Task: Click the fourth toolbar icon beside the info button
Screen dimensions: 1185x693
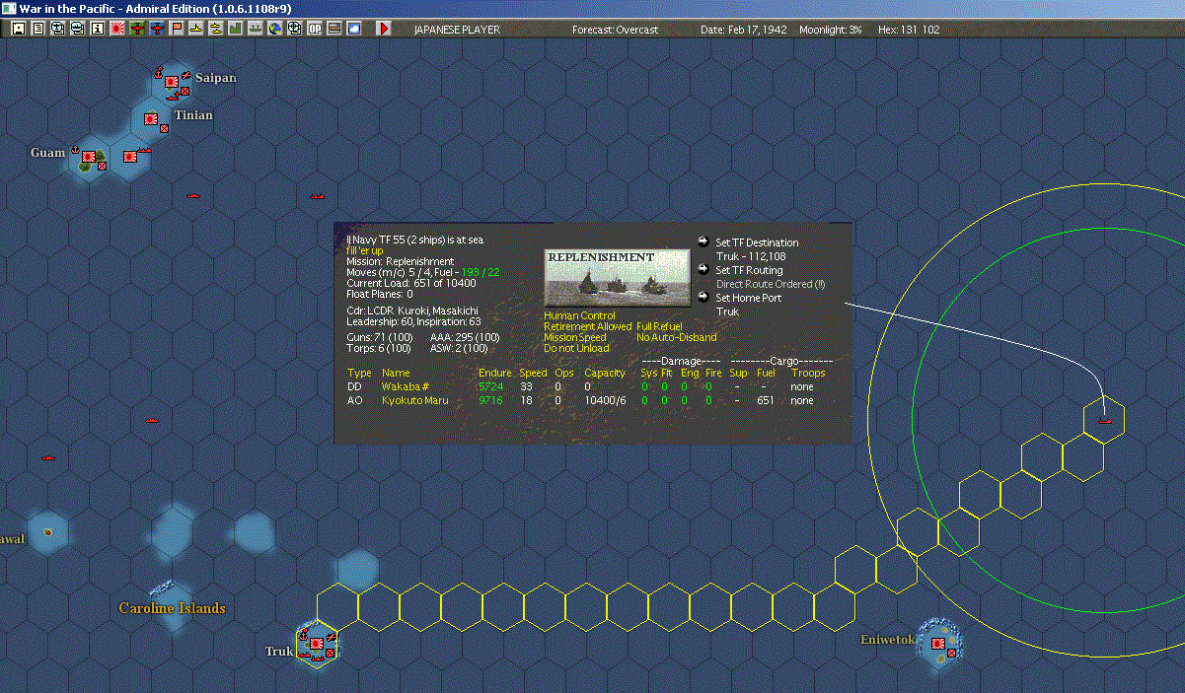Action: click(77, 29)
